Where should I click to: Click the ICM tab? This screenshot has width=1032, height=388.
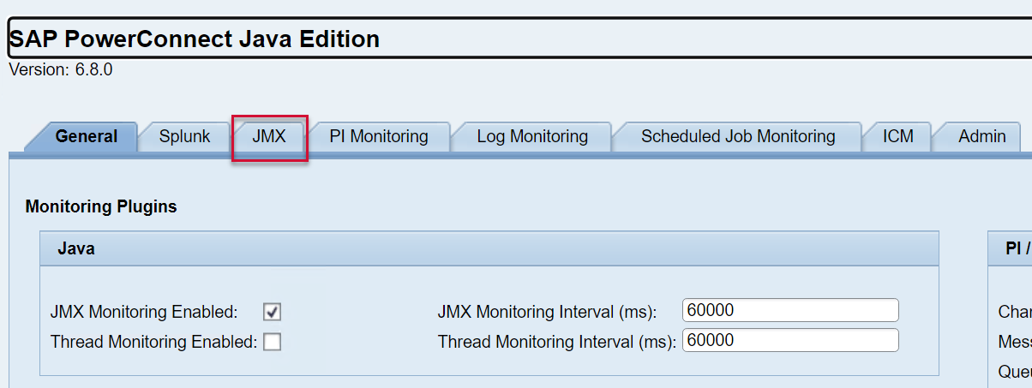897,136
